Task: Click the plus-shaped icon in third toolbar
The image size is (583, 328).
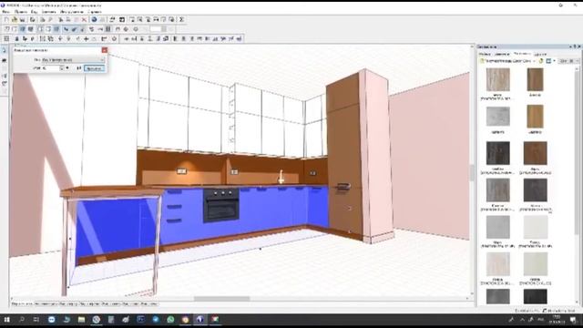Action: point(86,38)
